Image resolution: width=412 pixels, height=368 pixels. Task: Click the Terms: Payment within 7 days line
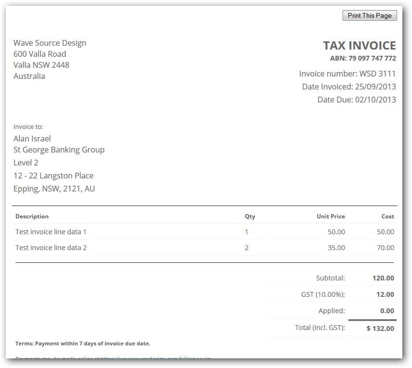click(x=83, y=343)
